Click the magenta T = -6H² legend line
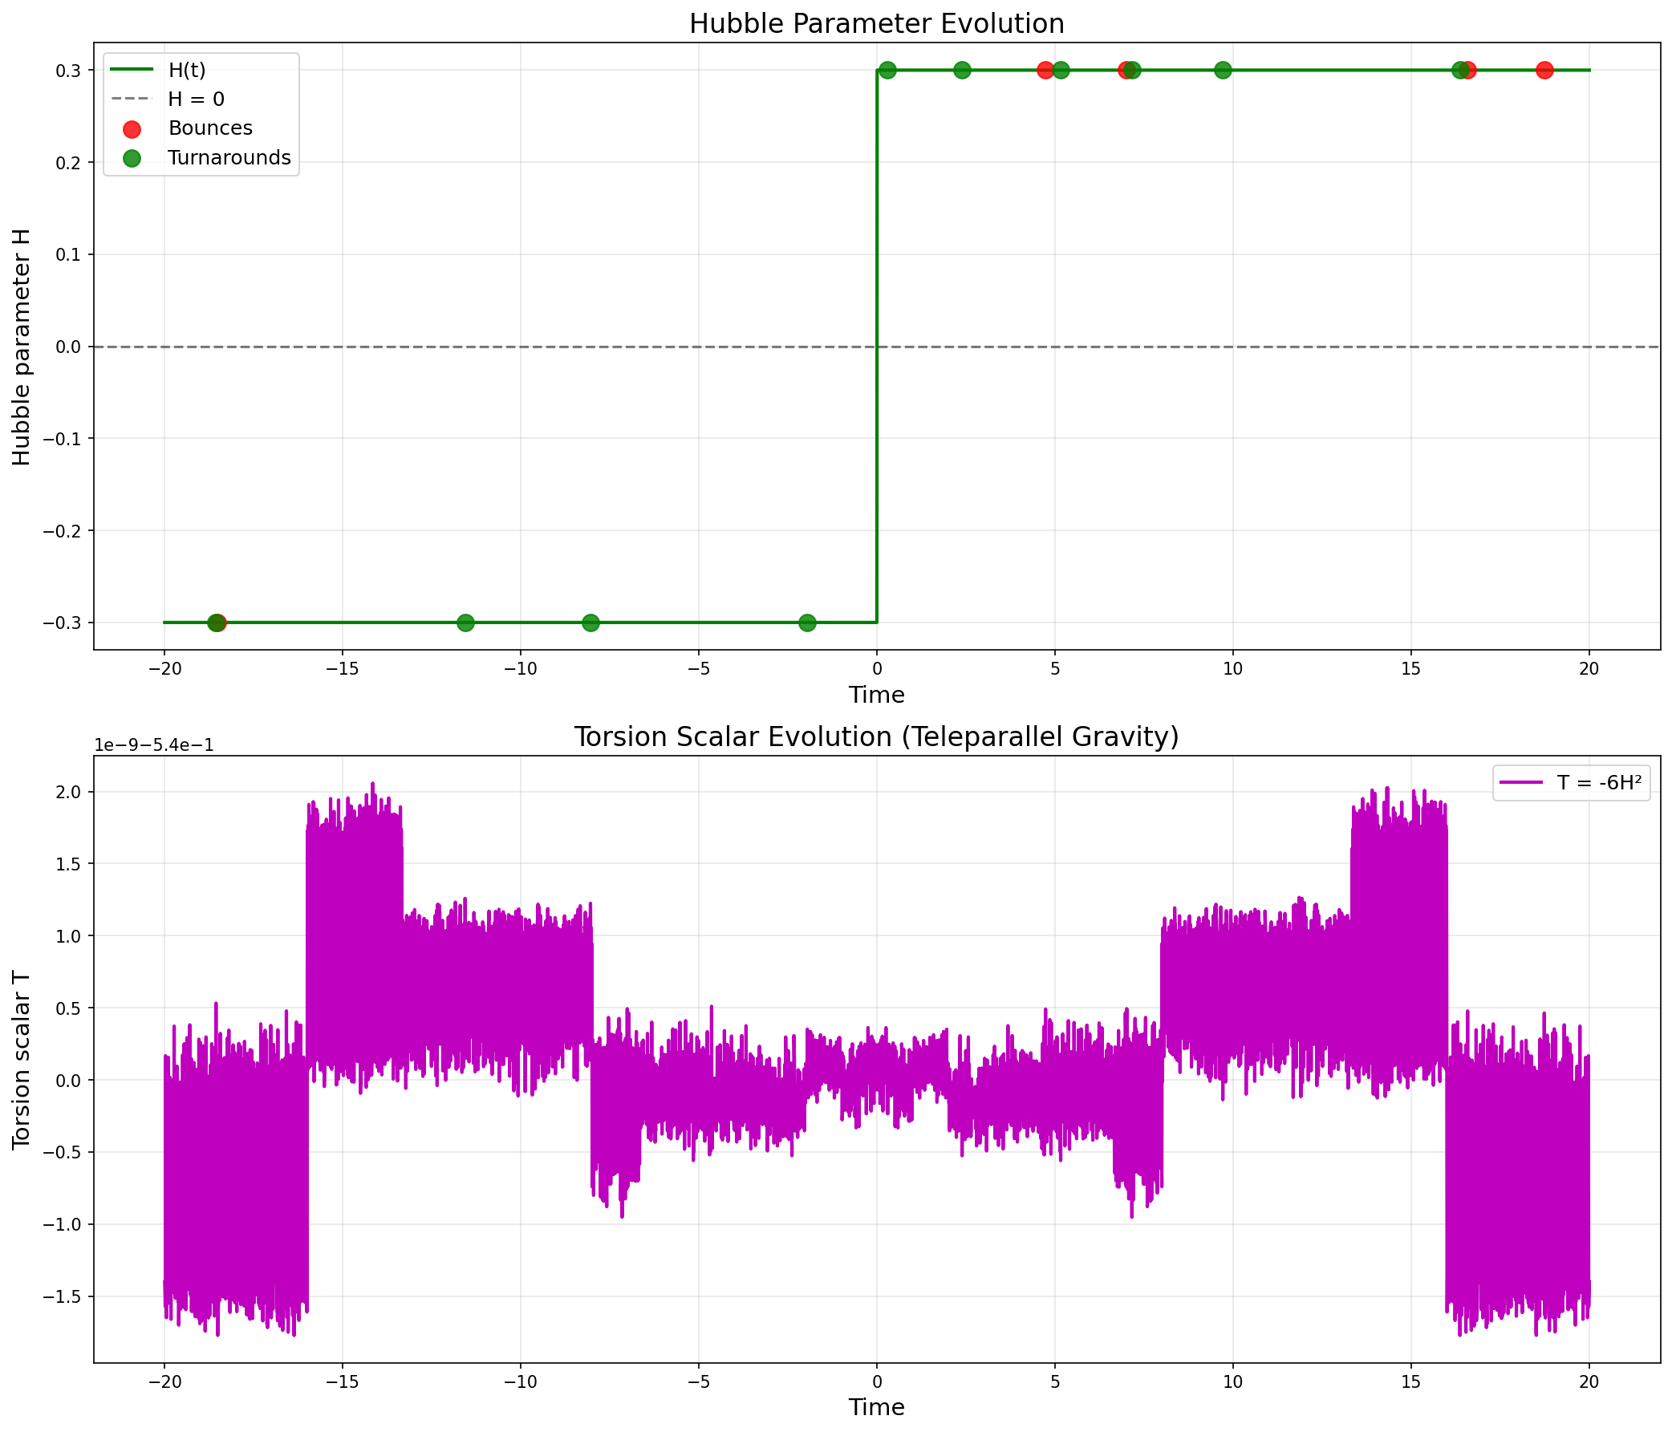Image resolution: width=1672 pixels, height=1432 pixels. pos(1521,782)
